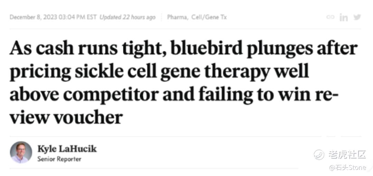Open the Pharma category link
The height and width of the screenshot is (176, 373).
[x=177, y=17]
